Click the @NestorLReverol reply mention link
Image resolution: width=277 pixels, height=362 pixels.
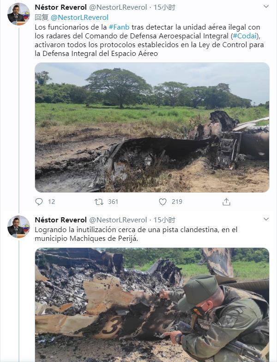point(79,17)
